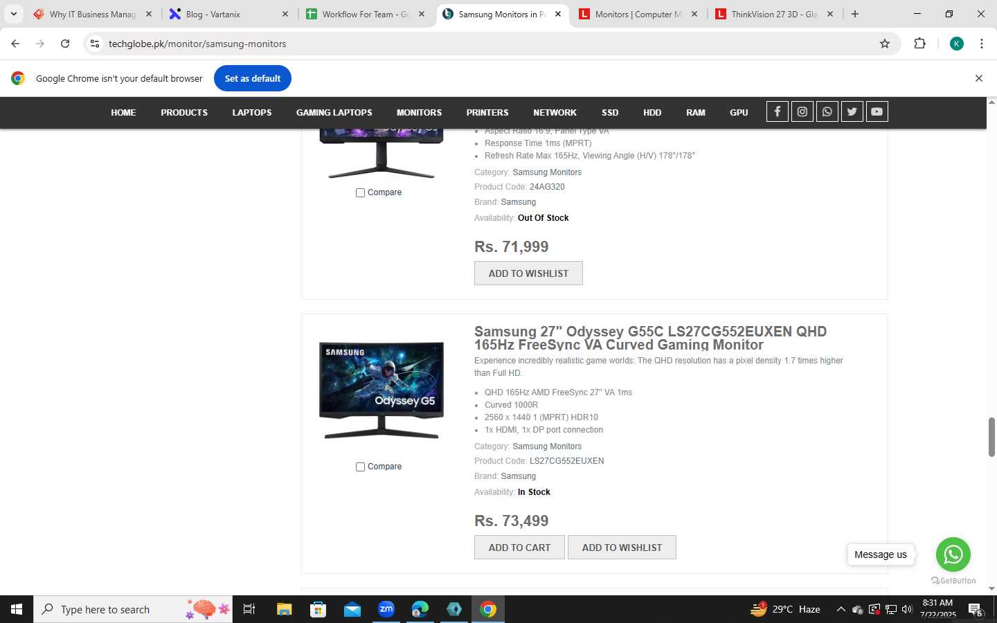Open GAMING LAPTOPS menu item
Screen dimensions: 997x623
[334, 112]
